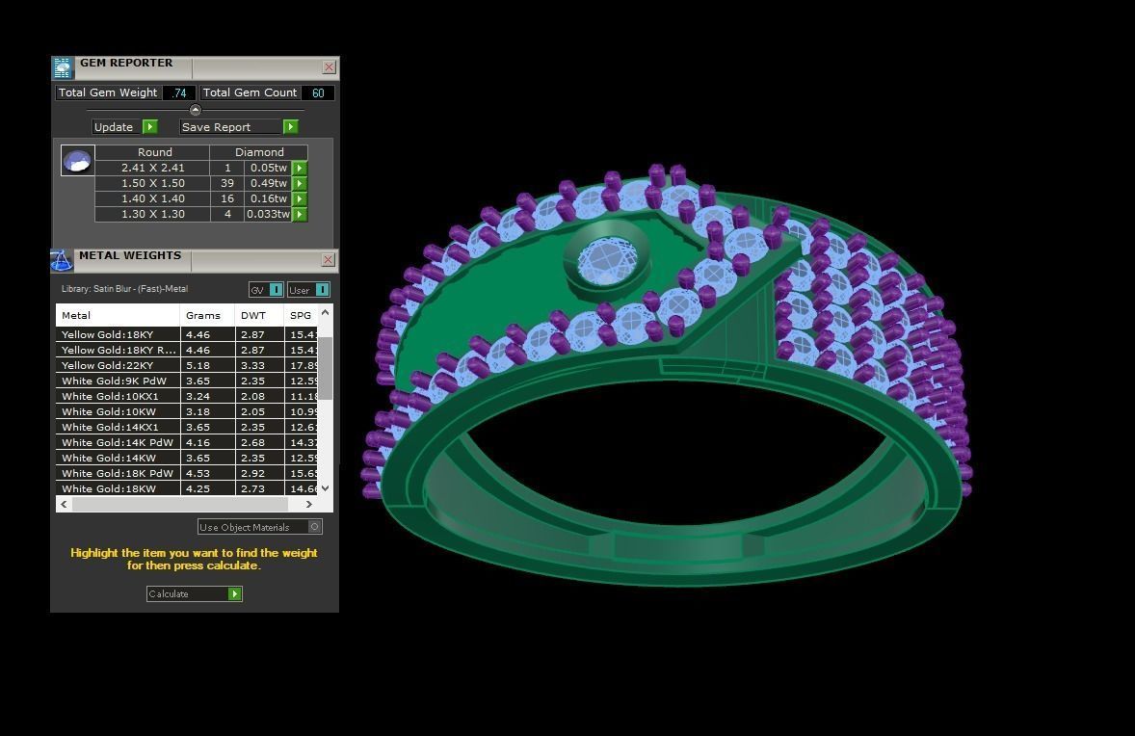Click the green arrow for 1.30 X 1.30 row
The width and height of the screenshot is (1135, 736).
pos(299,214)
